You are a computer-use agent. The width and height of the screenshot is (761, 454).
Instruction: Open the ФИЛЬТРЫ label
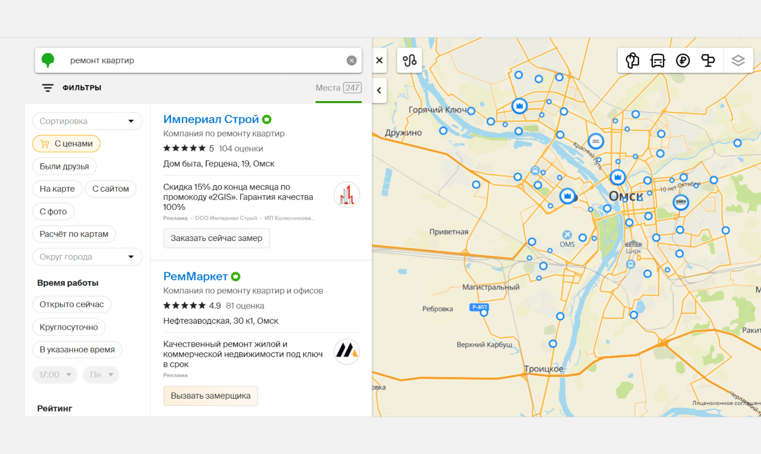click(82, 88)
